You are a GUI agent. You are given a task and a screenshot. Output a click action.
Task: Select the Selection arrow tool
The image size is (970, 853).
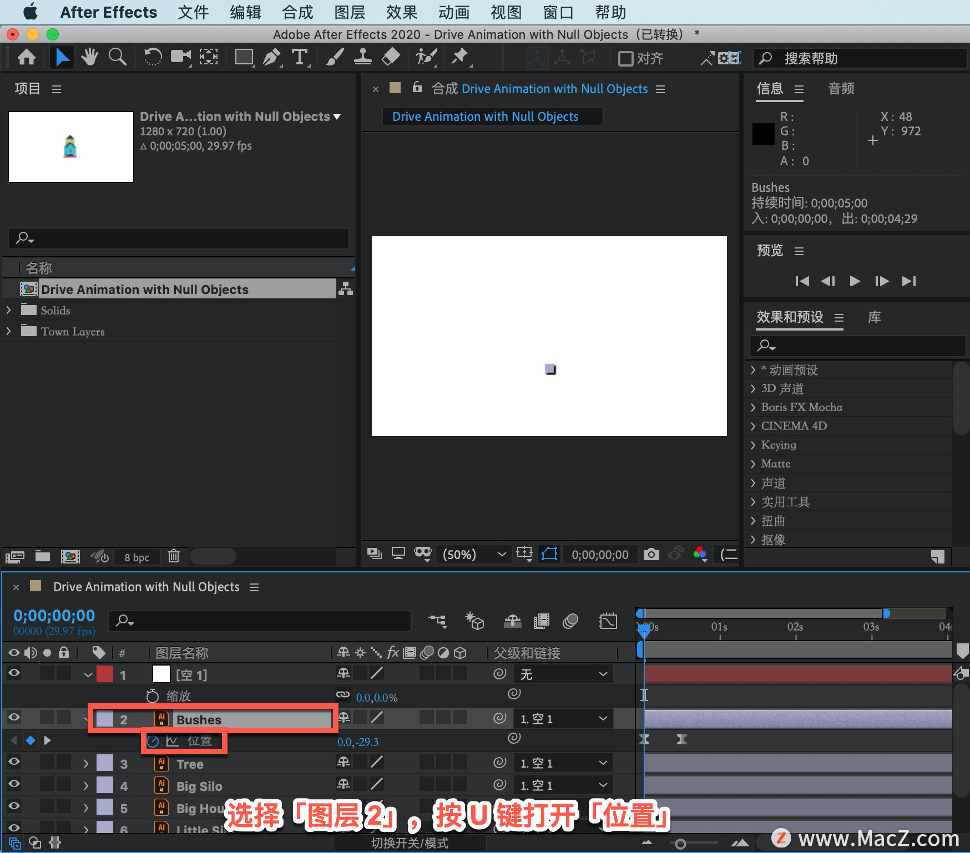pyautogui.click(x=62, y=58)
